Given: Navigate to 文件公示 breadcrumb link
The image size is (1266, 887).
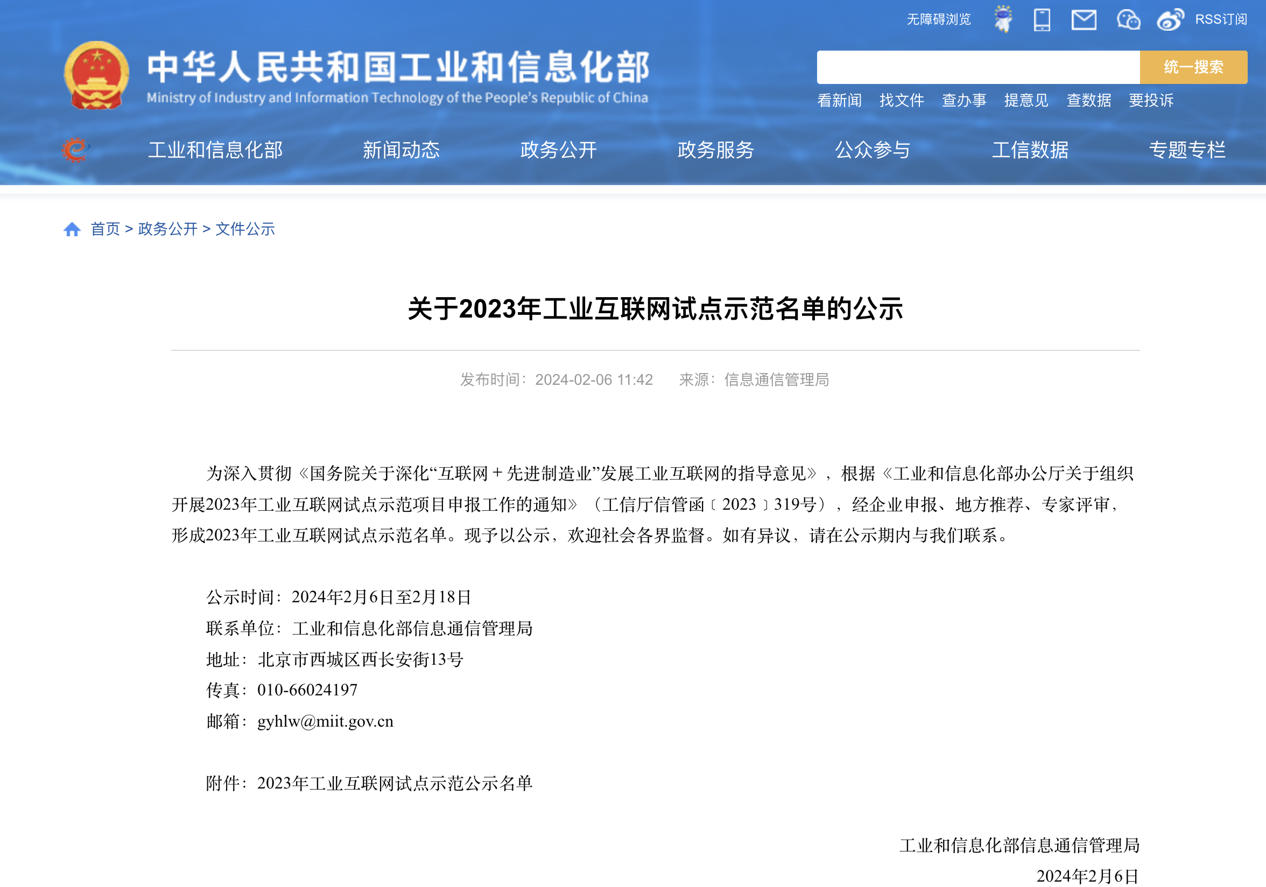Looking at the screenshot, I should point(245,229).
